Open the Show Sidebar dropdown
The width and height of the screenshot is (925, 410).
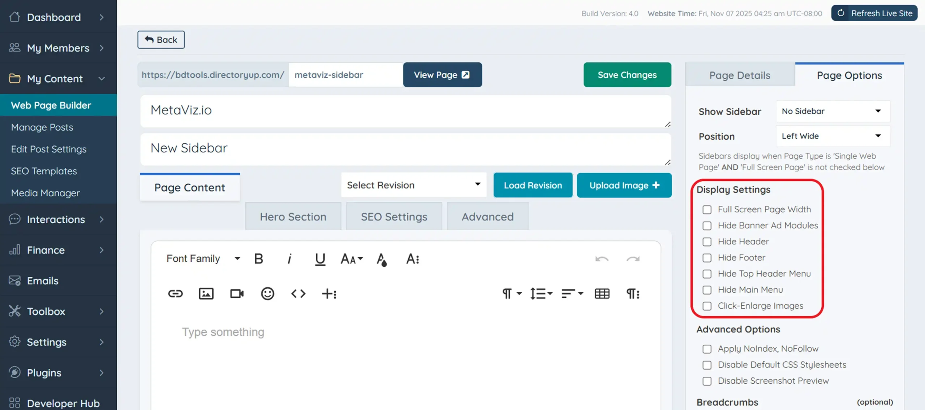[833, 111]
